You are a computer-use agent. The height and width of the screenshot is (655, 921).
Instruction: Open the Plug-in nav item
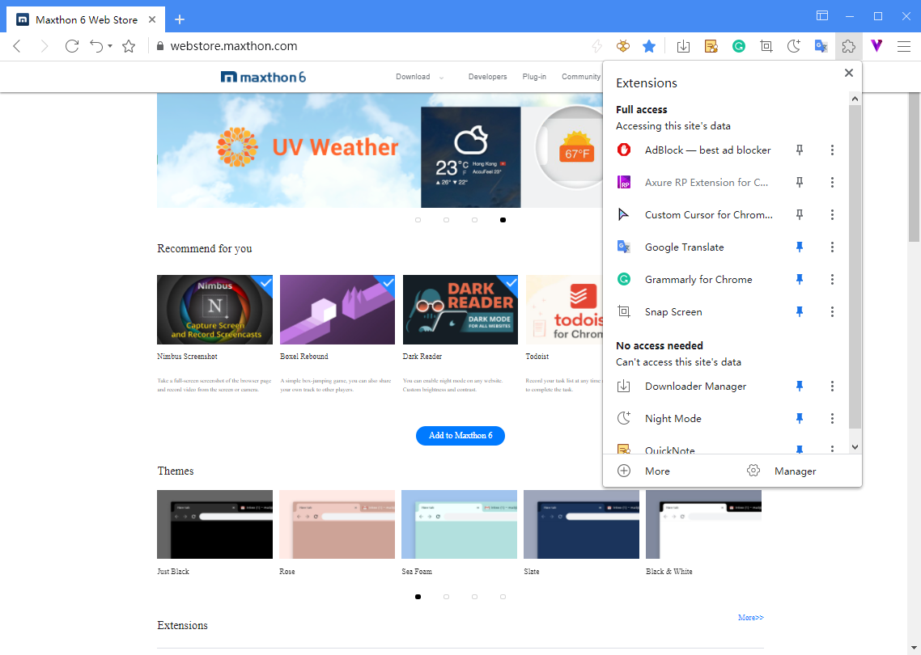534,77
